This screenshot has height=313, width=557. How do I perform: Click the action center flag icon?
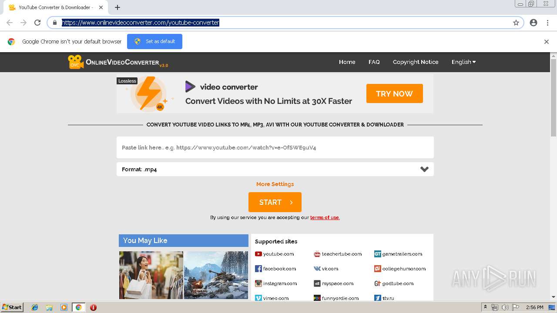[515, 307]
